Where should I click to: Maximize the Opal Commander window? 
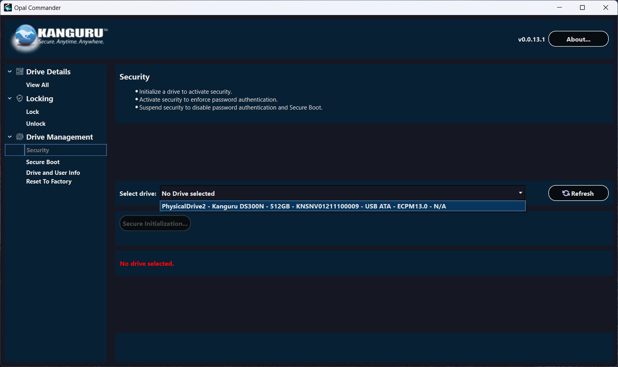pos(582,8)
